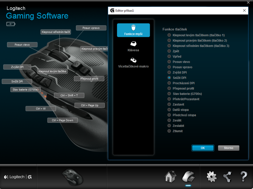
Task: Confirm the command with OK
Action: pyautogui.click(x=203, y=148)
